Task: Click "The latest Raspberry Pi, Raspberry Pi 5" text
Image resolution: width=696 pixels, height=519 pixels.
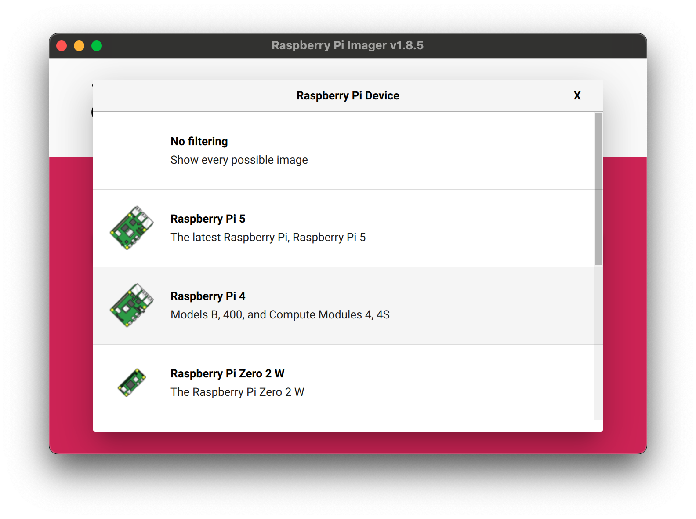Action: point(268,238)
